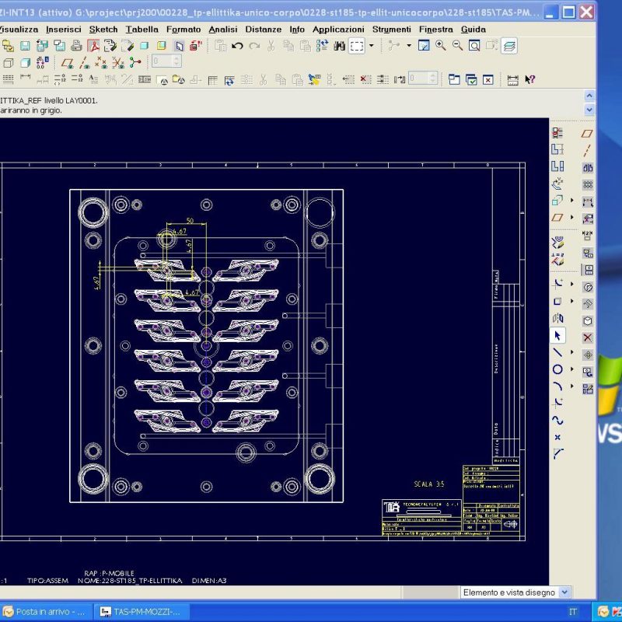Click the Print icon in top toolbar
This screenshot has width=622, height=622.
point(76,46)
